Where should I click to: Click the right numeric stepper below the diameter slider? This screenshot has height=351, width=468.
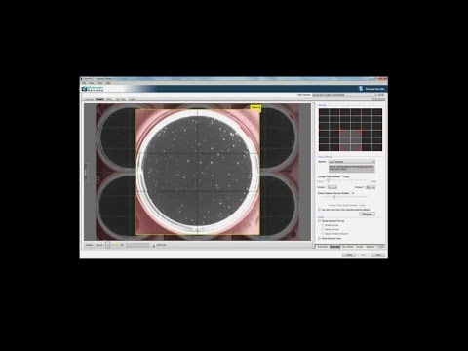(370, 187)
